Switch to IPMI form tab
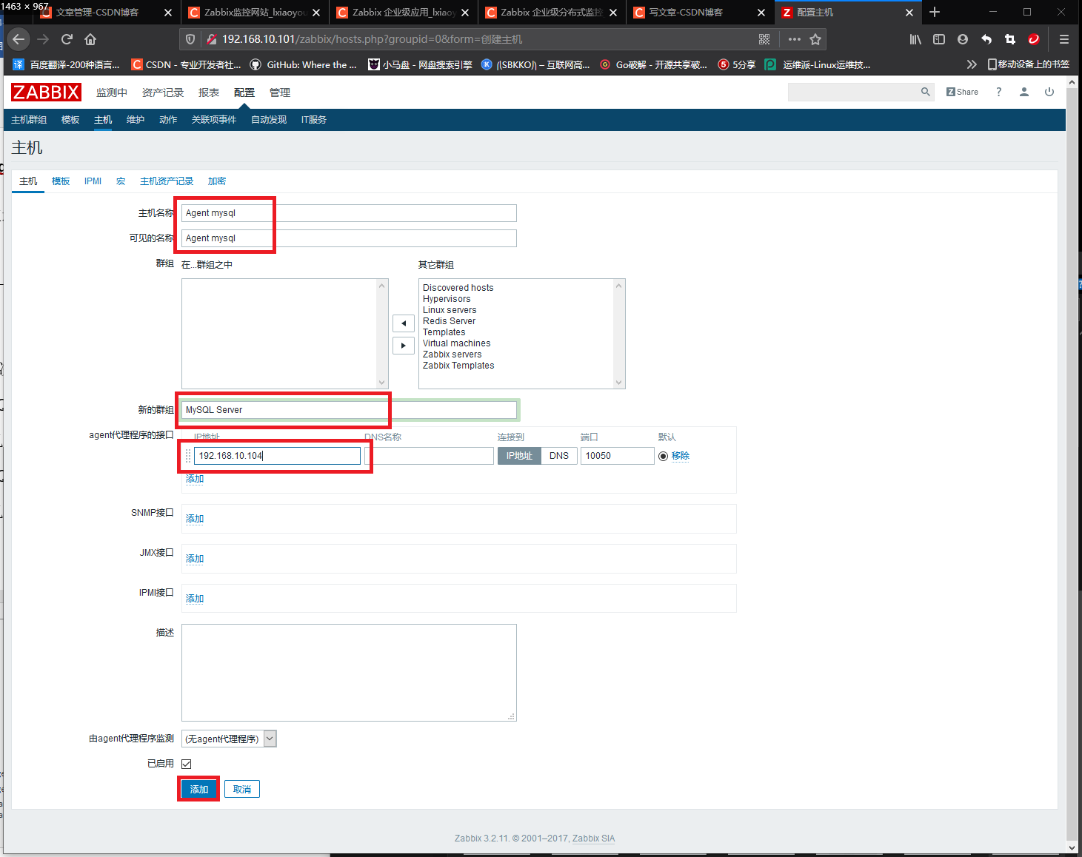The height and width of the screenshot is (857, 1082). tap(93, 181)
